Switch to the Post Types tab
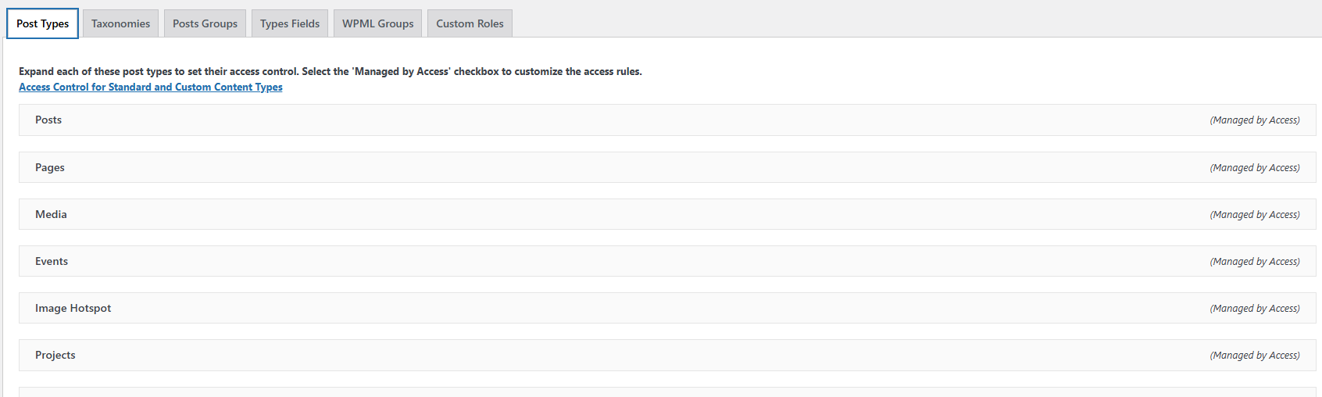Screen dimensions: 1322x397 coord(42,23)
